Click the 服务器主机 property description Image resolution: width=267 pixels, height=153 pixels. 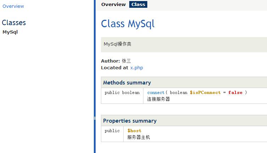click(138, 137)
